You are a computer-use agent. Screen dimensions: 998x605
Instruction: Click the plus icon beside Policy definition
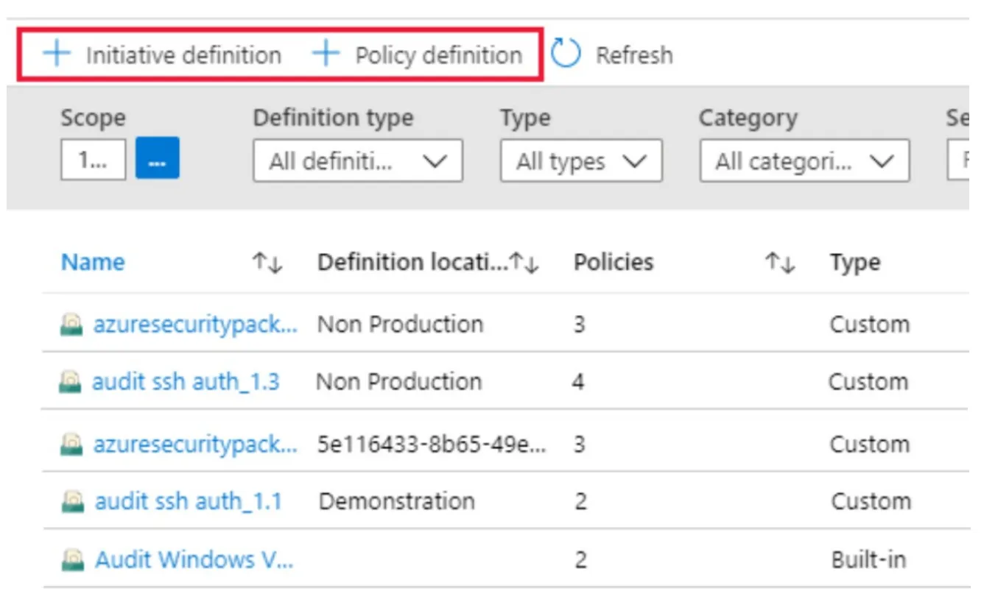326,54
